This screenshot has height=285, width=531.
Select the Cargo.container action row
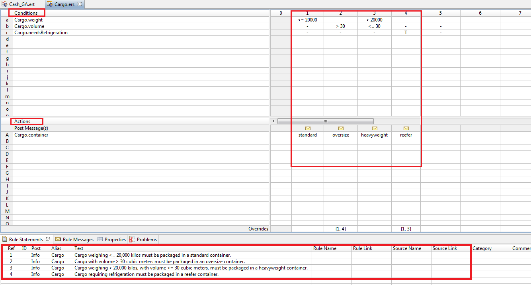(x=141, y=135)
